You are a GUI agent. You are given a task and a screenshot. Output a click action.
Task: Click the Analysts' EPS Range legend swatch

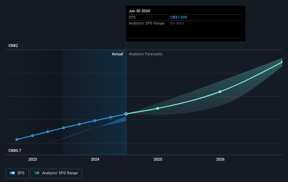(37, 173)
